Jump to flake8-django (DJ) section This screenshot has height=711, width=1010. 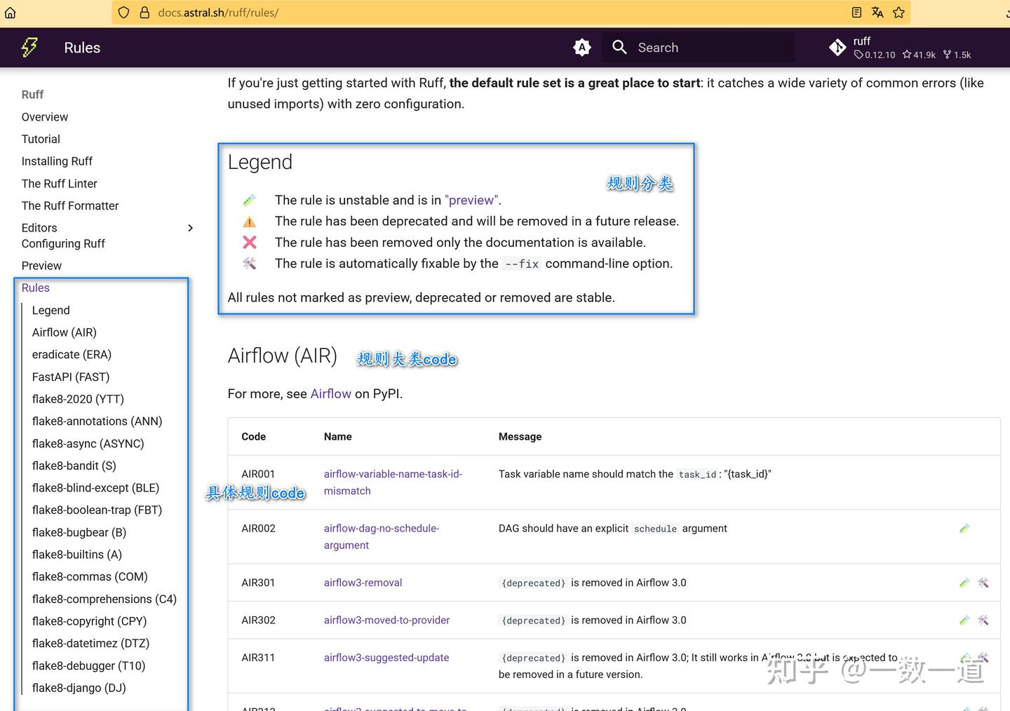[x=79, y=688]
